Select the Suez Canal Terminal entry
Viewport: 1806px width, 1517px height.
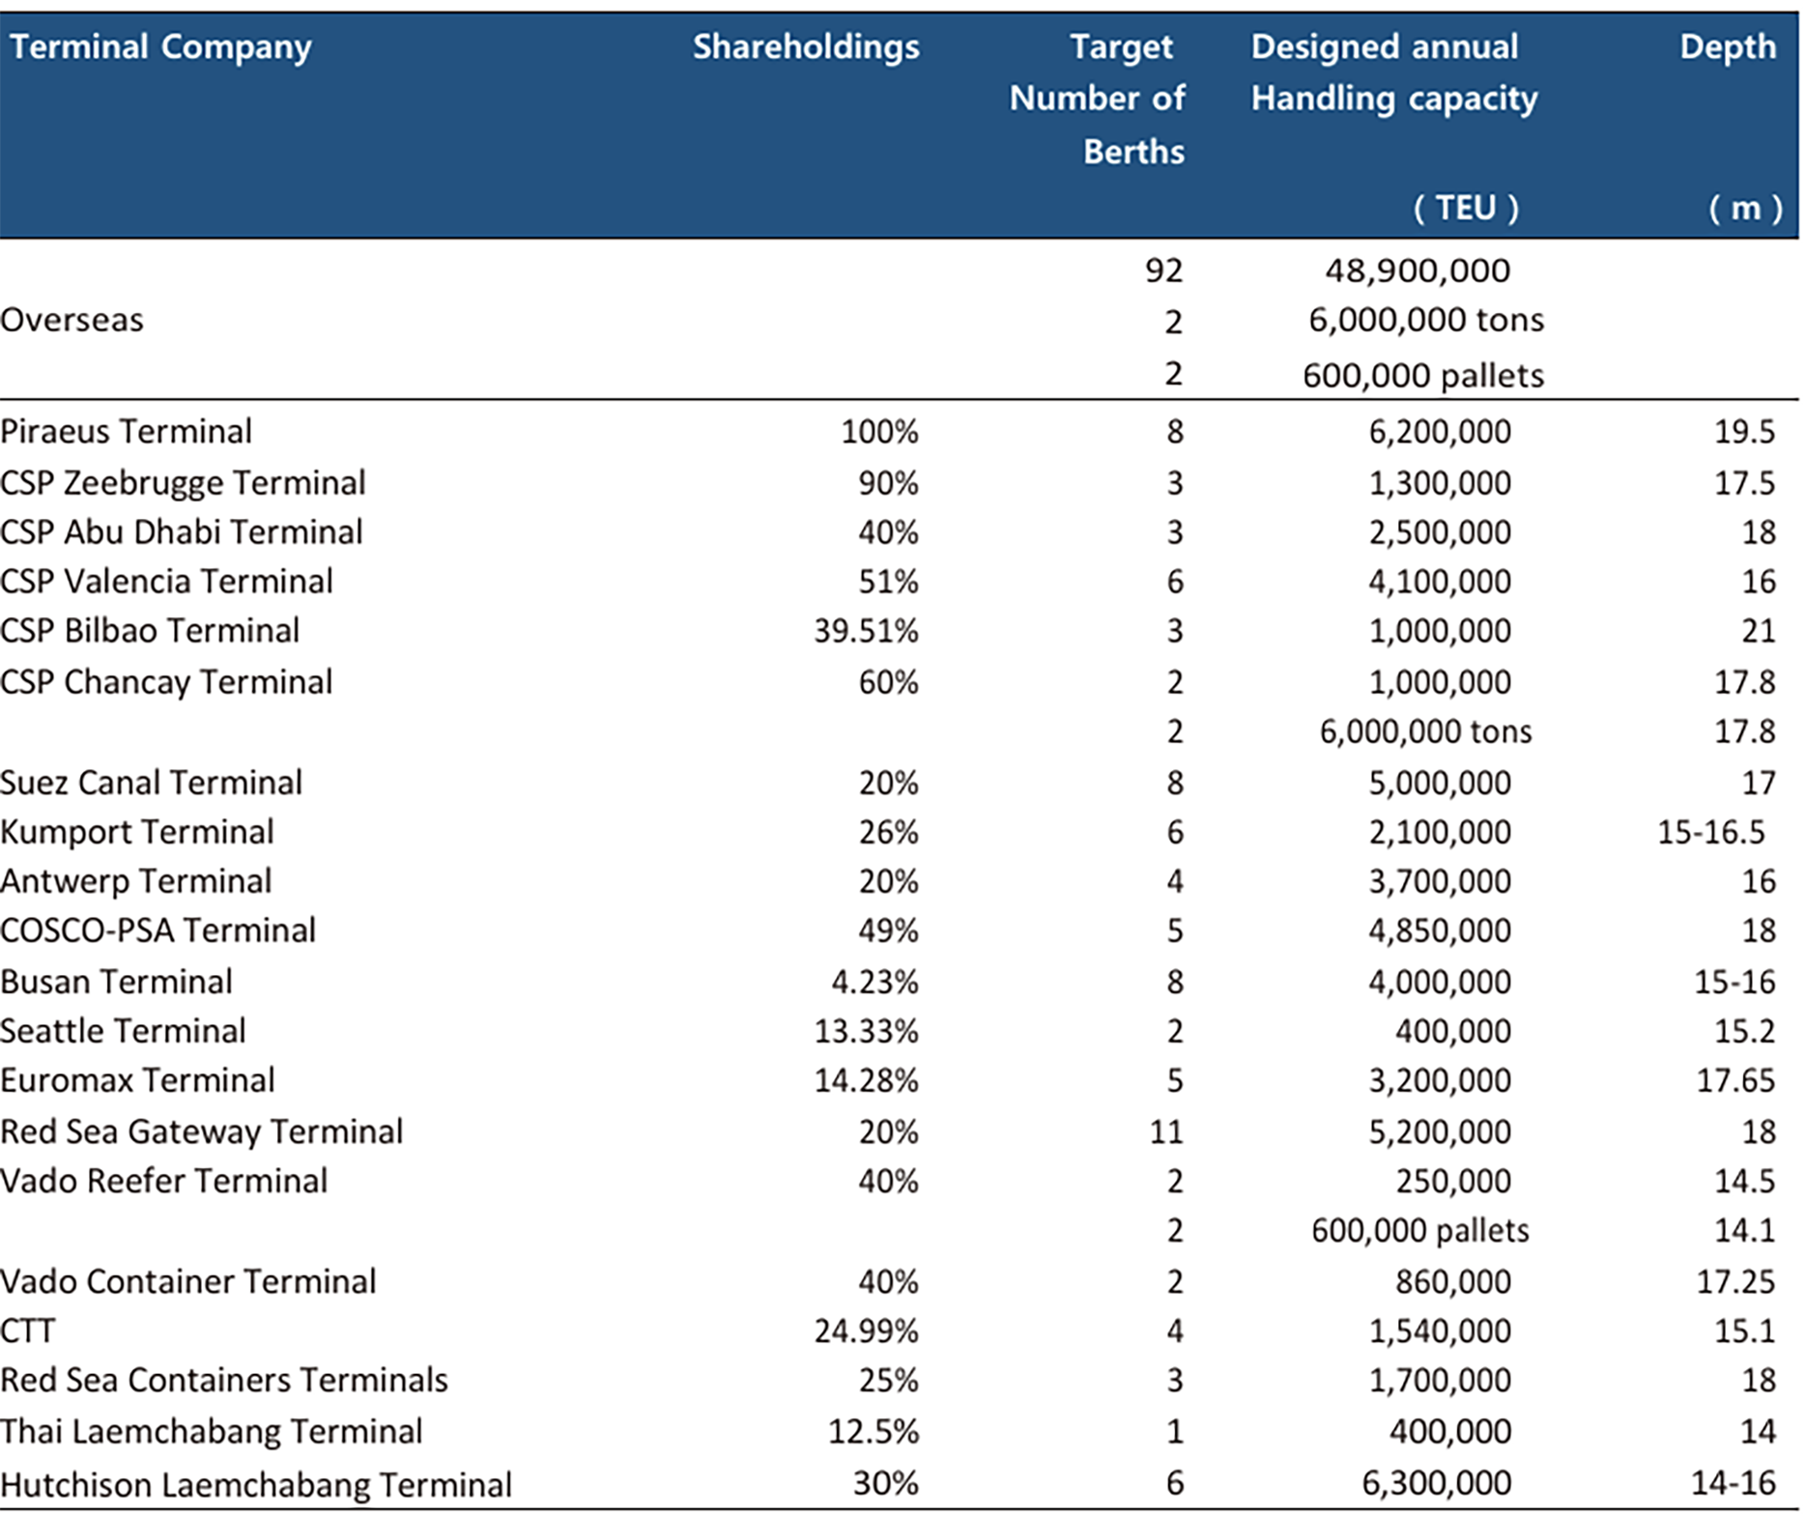pyautogui.click(x=151, y=782)
